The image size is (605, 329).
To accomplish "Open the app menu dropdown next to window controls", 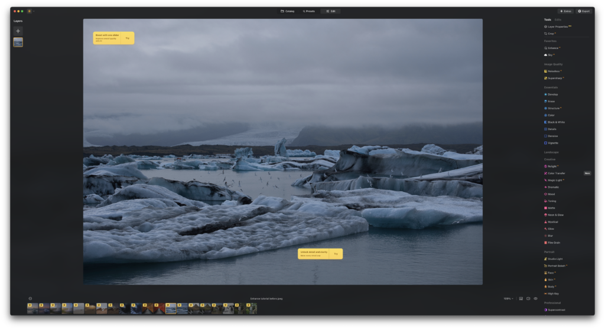I will pos(31,11).
